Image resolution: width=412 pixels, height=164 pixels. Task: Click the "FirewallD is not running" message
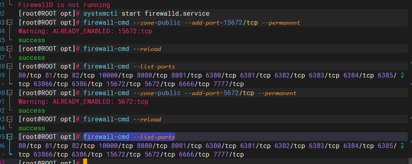(x=64, y=5)
